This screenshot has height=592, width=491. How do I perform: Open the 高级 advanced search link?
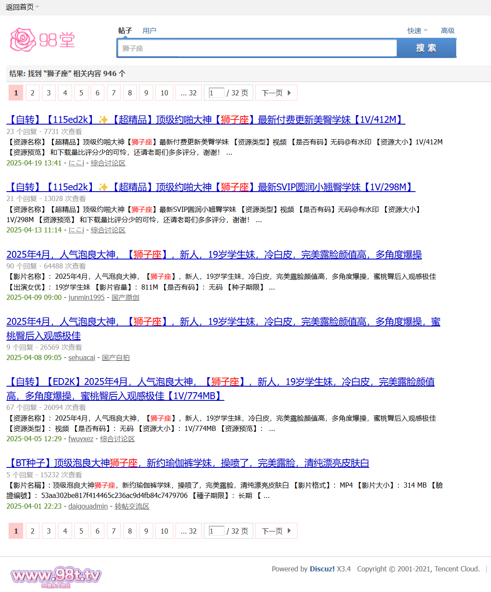click(448, 31)
